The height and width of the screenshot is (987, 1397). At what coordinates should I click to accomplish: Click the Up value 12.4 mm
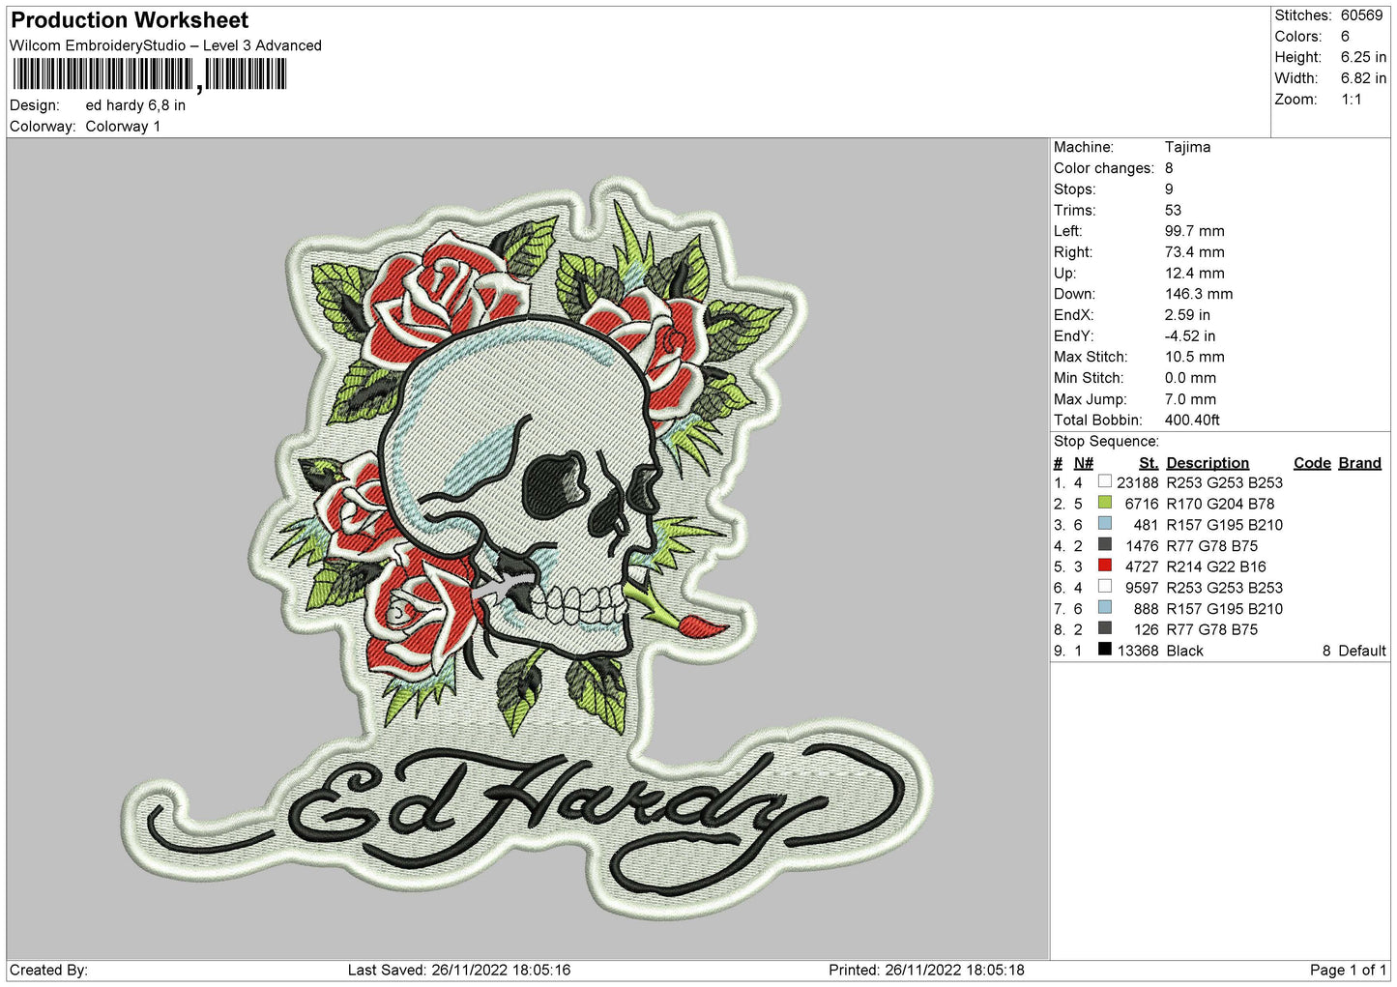click(1194, 274)
